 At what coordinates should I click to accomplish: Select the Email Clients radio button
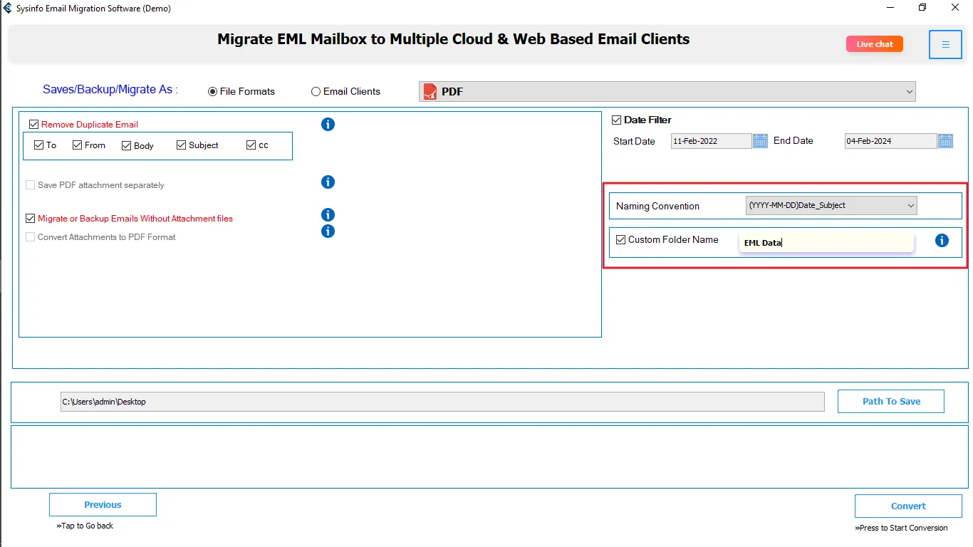tap(316, 92)
